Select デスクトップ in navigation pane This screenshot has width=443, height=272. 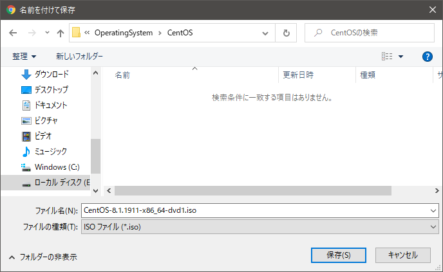[51, 90]
